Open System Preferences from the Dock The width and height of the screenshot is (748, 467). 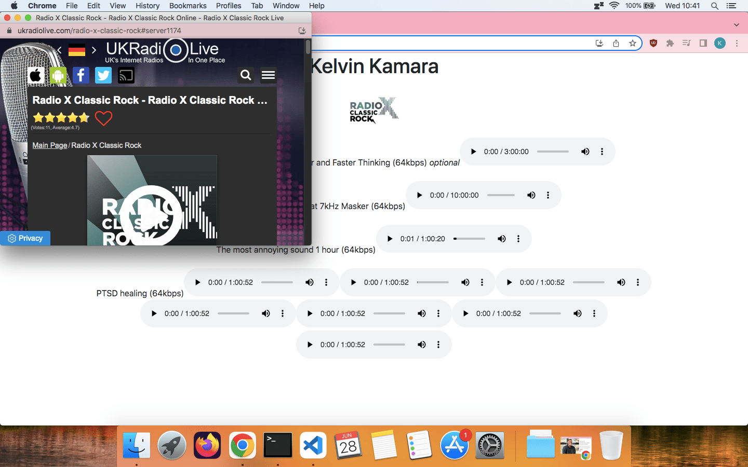(x=490, y=445)
